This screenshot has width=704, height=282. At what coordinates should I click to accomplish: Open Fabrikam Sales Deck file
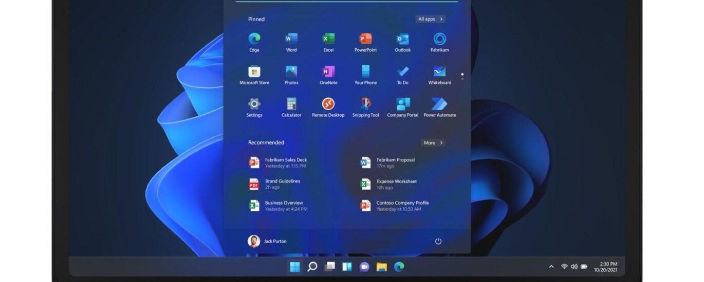coord(278,163)
